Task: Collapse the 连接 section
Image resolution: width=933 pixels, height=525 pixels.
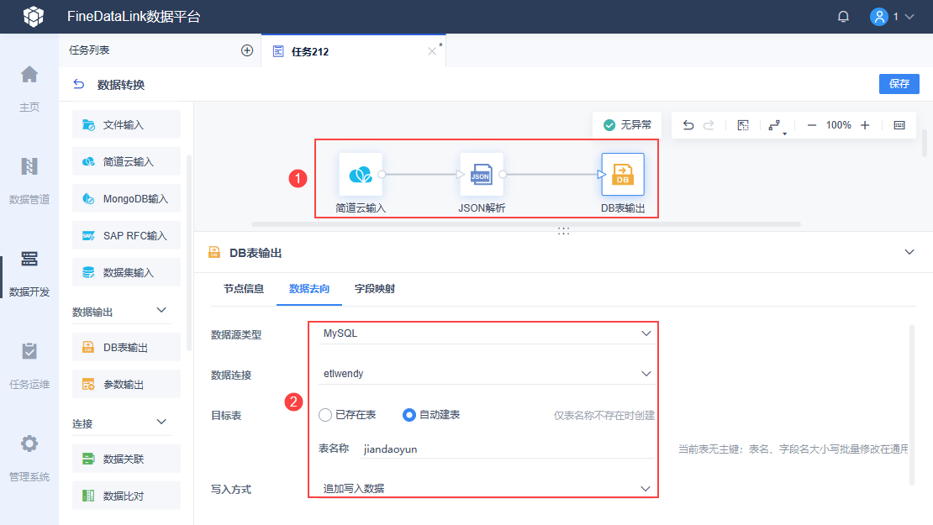Action: 161,423
